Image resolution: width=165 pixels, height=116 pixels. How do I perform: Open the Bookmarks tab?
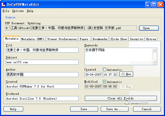pos(100,39)
